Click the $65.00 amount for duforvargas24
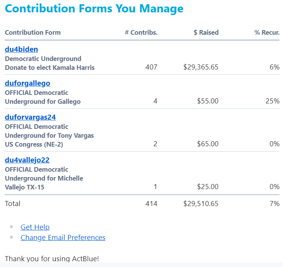 (208, 144)
